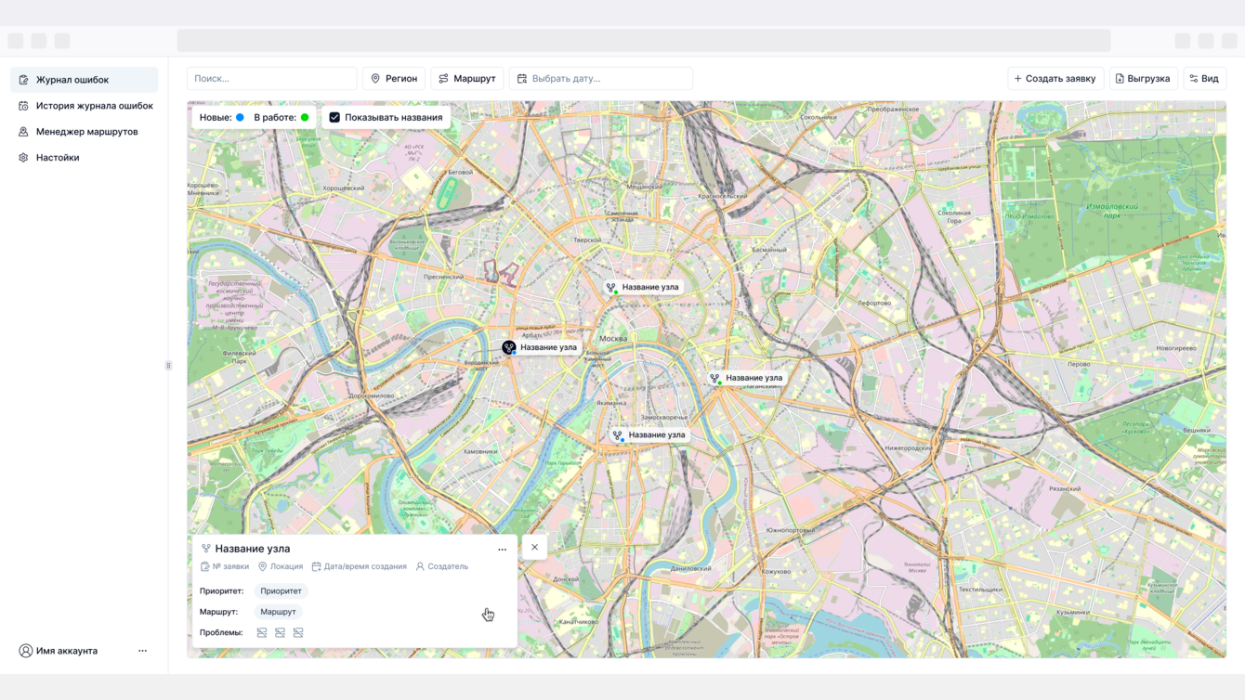Click the Выгрузка export button

click(x=1143, y=79)
